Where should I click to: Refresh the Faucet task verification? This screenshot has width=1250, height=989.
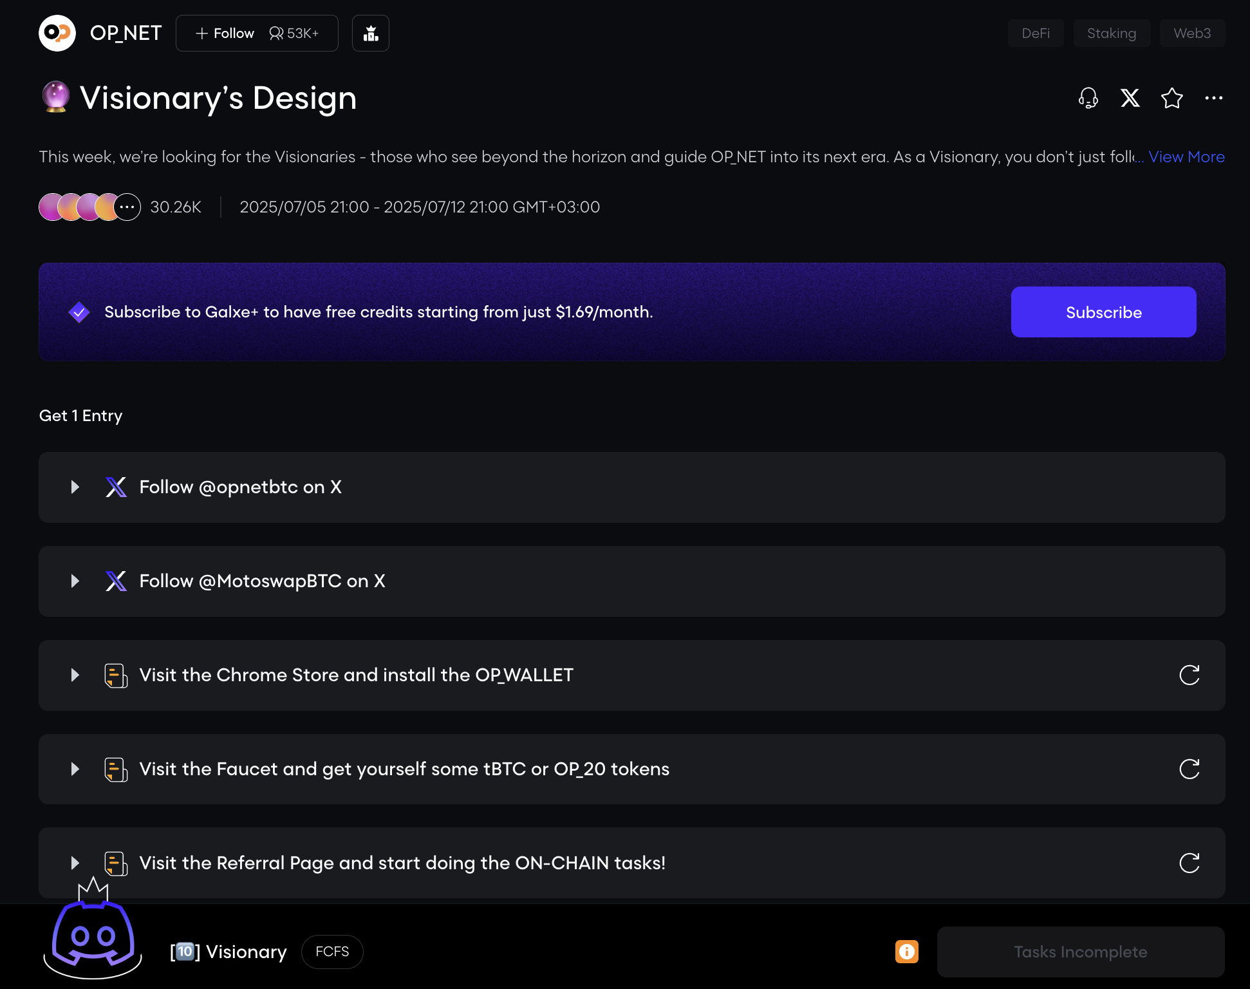pyautogui.click(x=1189, y=769)
